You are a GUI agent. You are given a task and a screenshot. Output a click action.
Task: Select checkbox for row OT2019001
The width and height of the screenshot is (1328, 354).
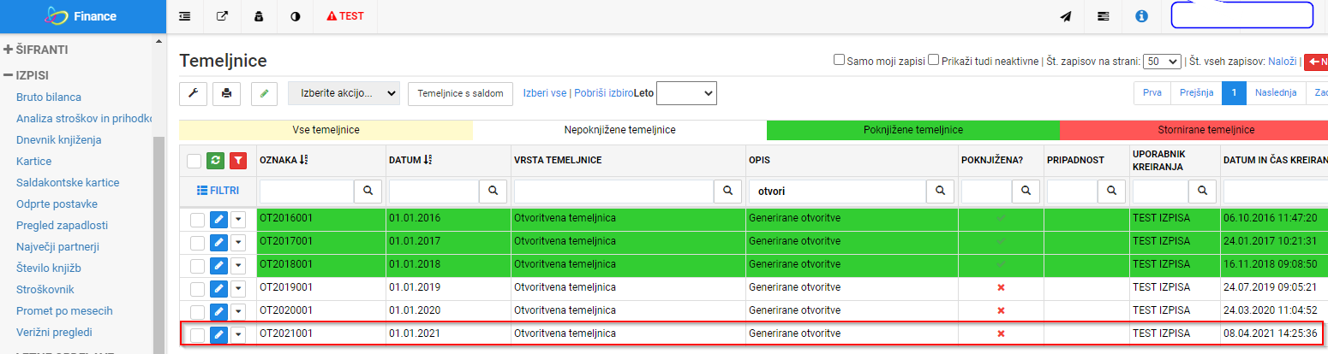click(x=197, y=289)
